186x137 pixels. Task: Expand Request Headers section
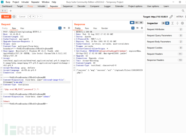click(166, 54)
